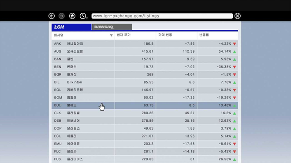Select the FUS stock row
Image resolution: width=291 pixels, height=163 pixels.
[145, 159]
